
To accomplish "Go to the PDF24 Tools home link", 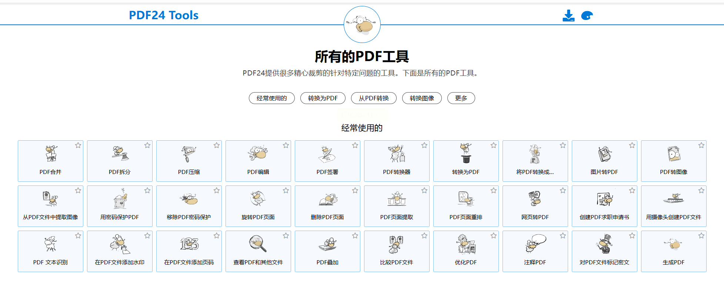I will (x=164, y=15).
